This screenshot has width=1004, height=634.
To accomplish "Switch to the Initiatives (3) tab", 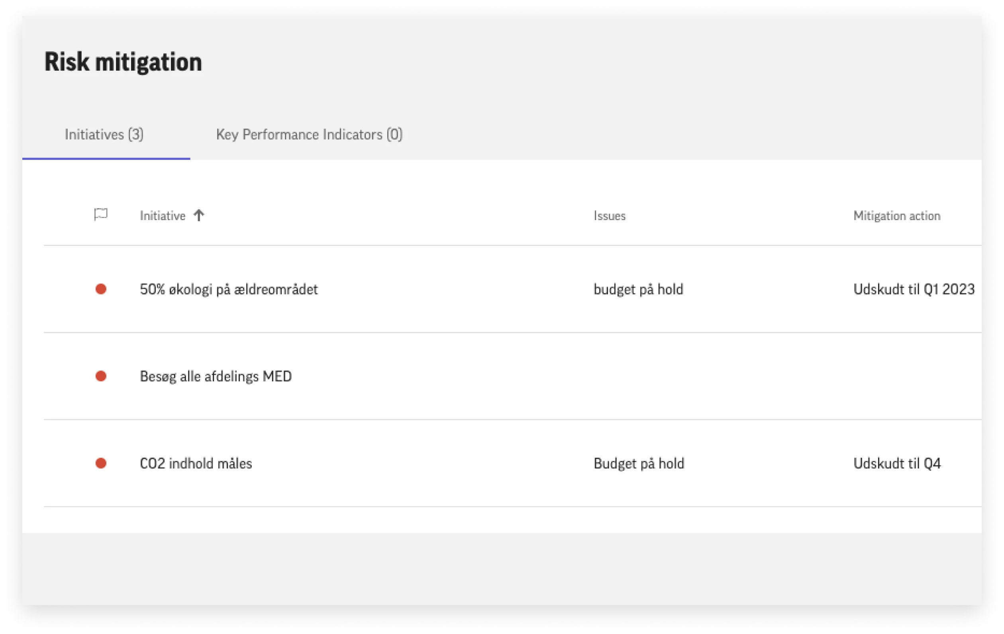I will 104,135.
